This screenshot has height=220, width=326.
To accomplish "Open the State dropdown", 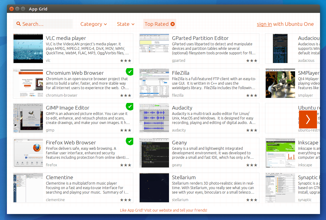I will click(x=125, y=24).
